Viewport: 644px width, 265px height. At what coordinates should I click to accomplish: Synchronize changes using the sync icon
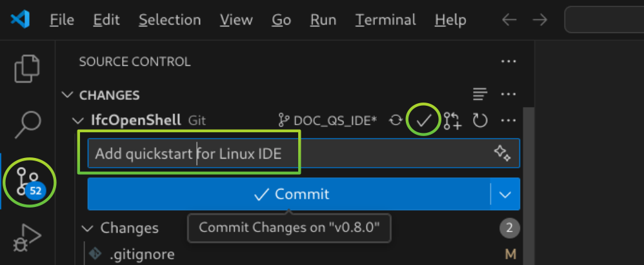(x=396, y=121)
